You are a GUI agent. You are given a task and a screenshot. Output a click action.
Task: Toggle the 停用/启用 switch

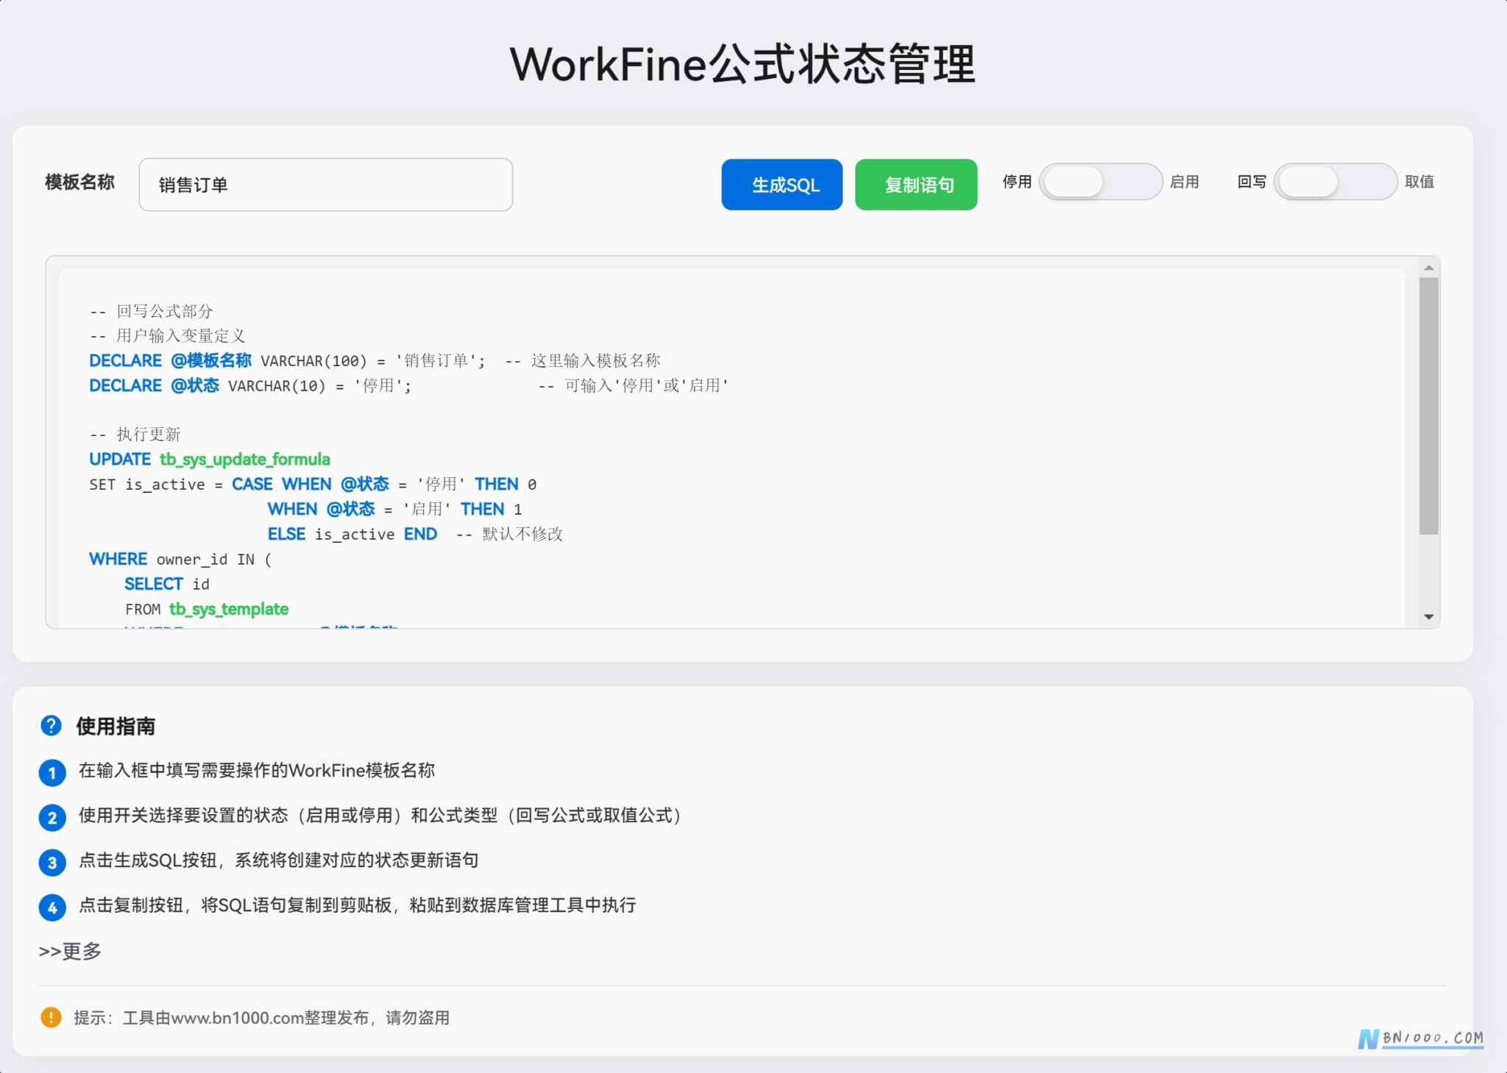pyautogui.click(x=1100, y=182)
